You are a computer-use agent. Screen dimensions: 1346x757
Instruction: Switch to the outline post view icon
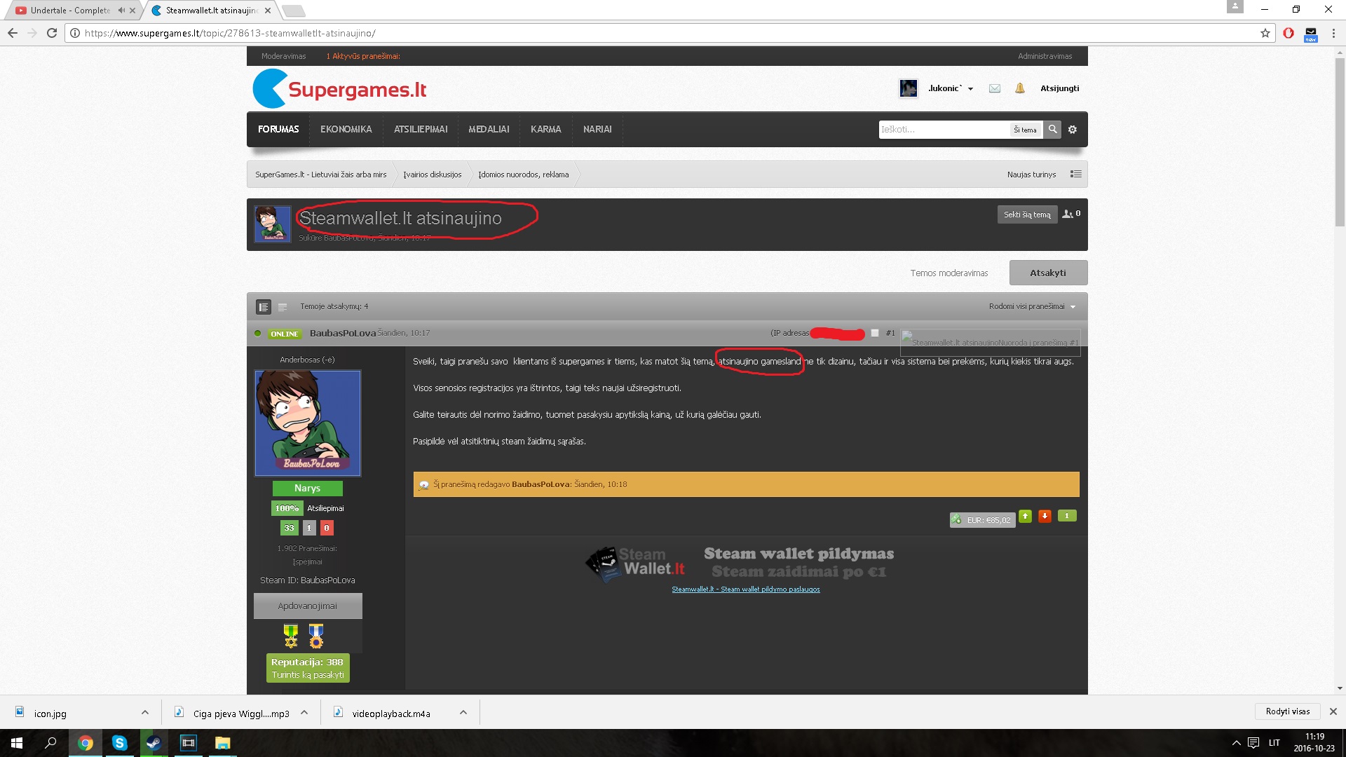pos(283,307)
